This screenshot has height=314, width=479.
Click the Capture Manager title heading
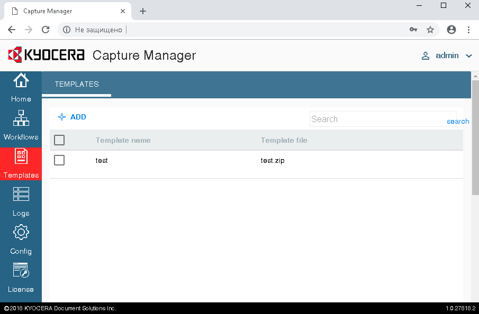pyautogui.click(x=144, y=56)
